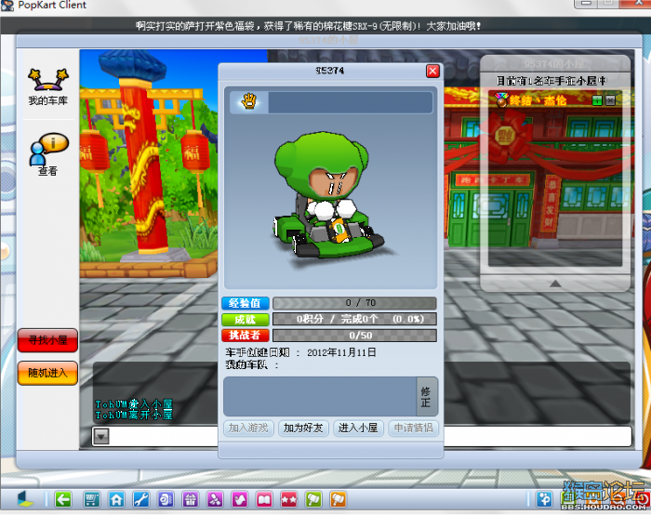Image resolution: width=651 pixels, height=515 pixels.
Task: Click the 进入小屋 button
Action: pyautogui.click(x=358, y=429)
